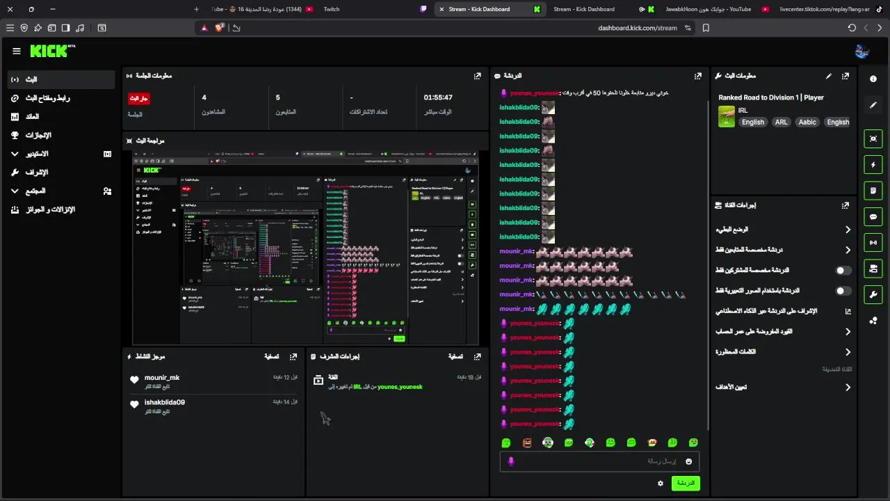Pop out the activity feed panel

pyautogui.click(x=293, y=356)
